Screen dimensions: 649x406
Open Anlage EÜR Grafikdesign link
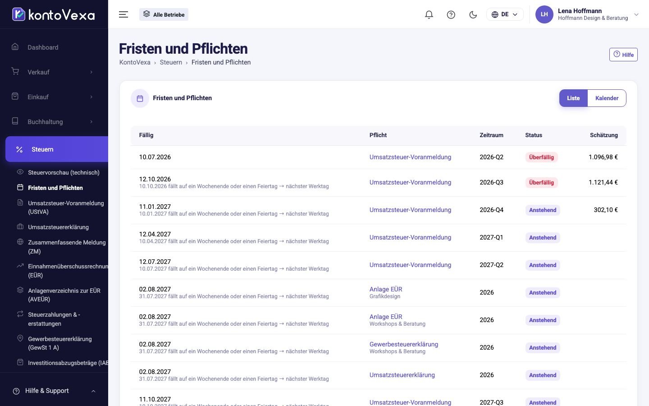[386, 289]
